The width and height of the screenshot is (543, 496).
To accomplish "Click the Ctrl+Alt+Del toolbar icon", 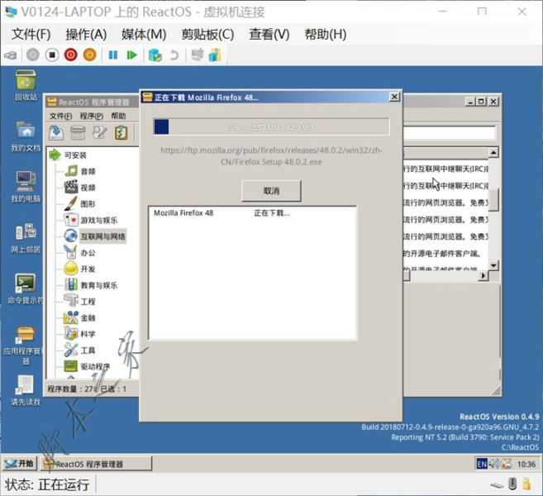I will [x=10, y=55].
